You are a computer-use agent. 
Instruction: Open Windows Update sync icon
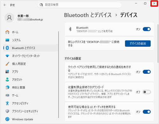coord(7,119)
